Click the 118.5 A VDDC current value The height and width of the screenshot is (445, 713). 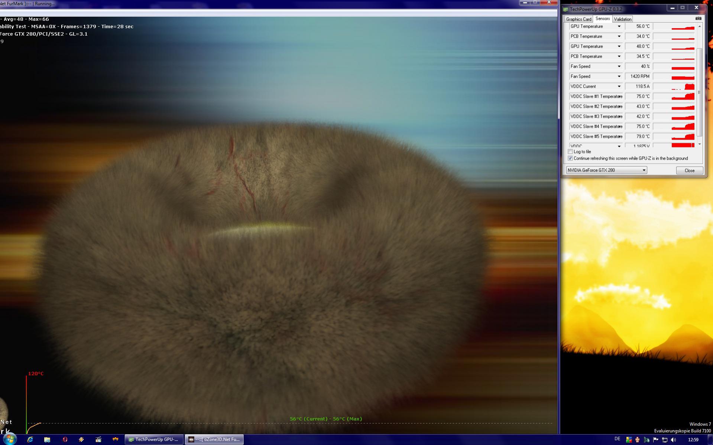[638, 86]
